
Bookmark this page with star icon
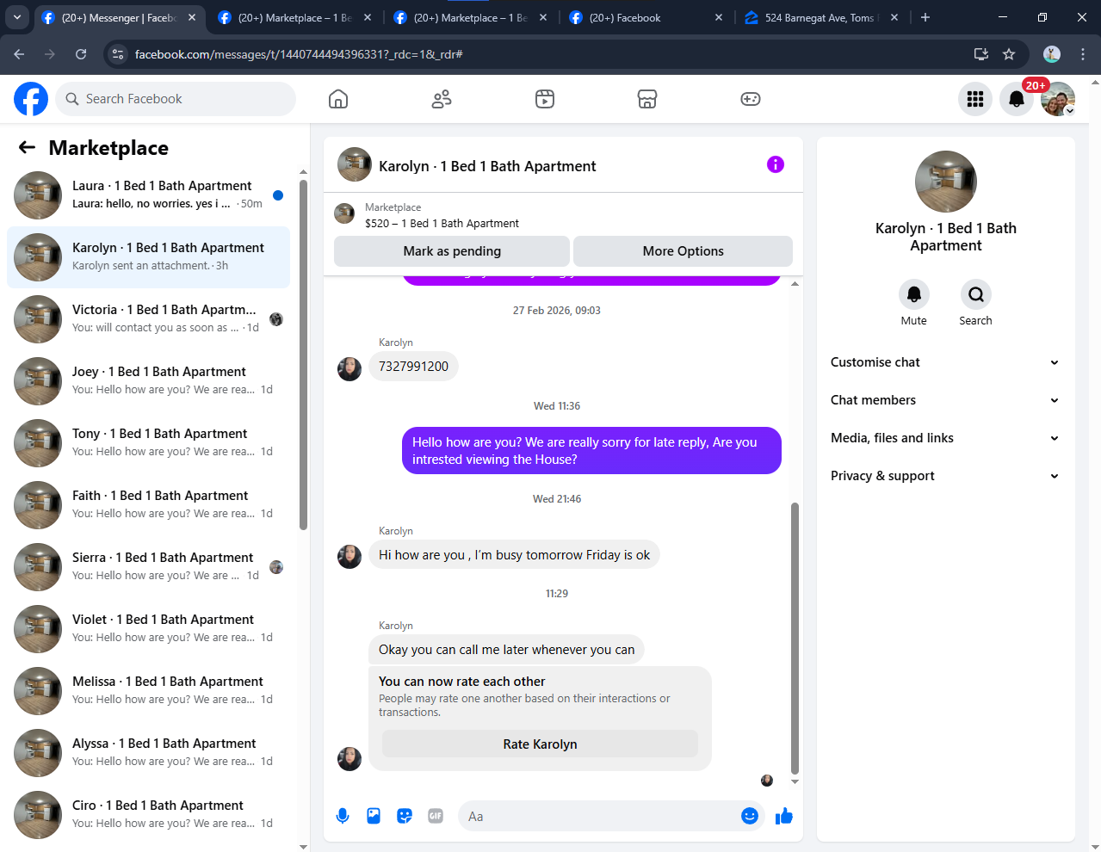1009,54
